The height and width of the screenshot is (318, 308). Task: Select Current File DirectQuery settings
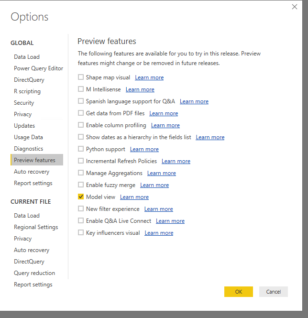coord(29,262)
